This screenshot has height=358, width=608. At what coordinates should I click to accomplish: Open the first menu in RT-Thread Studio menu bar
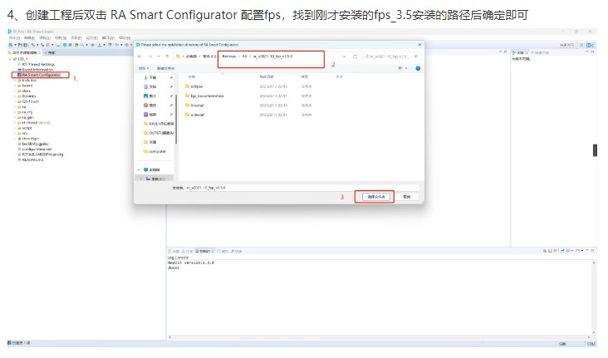14,38
